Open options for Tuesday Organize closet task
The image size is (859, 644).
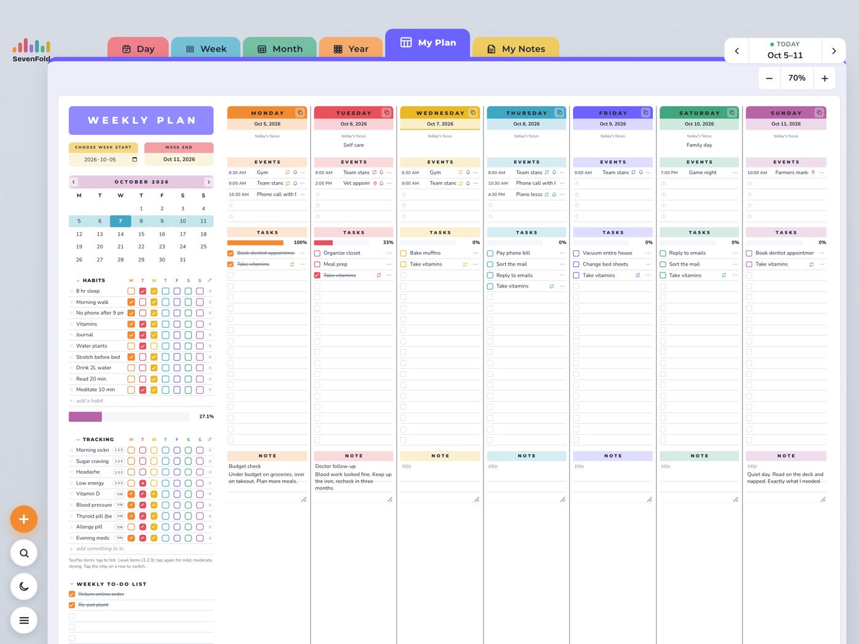point(389,253)
